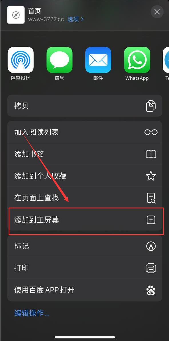Screen dimensions: 169x341
Task: Tap the AirDrop icon
Action: pyautogui.click(x=21, y=60)
